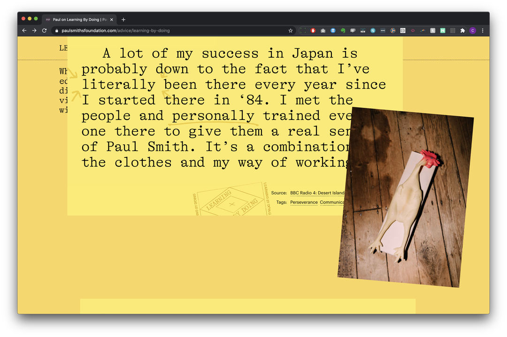Image resolution: width=507 pixels, height=337 pixels.
Task: Open the Chrome three-dot menu
Action: (x=483, y=30)
